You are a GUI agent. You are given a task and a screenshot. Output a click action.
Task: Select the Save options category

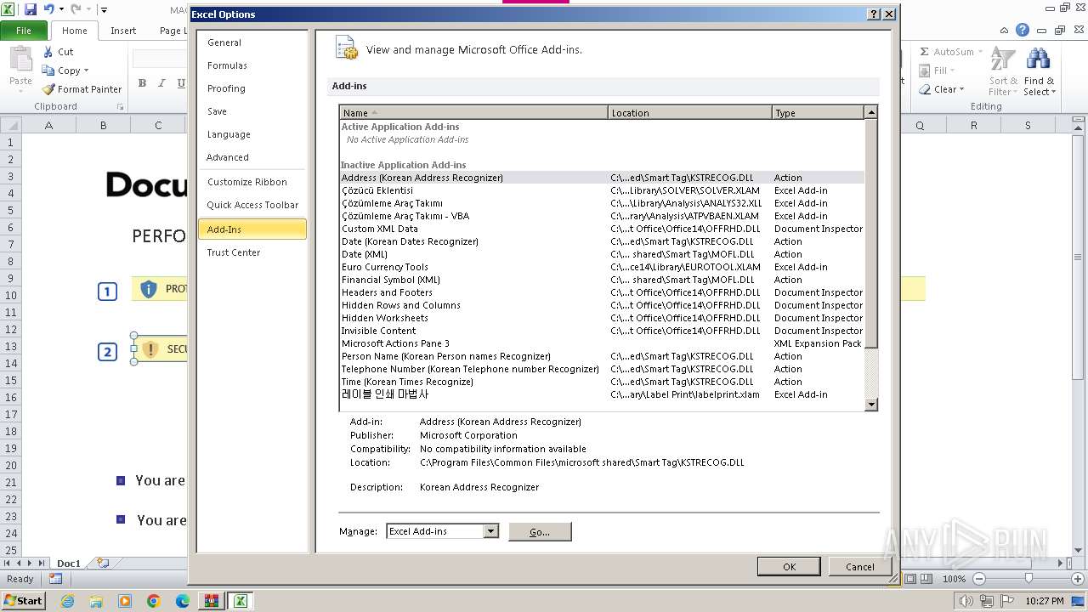pos(252,111)
